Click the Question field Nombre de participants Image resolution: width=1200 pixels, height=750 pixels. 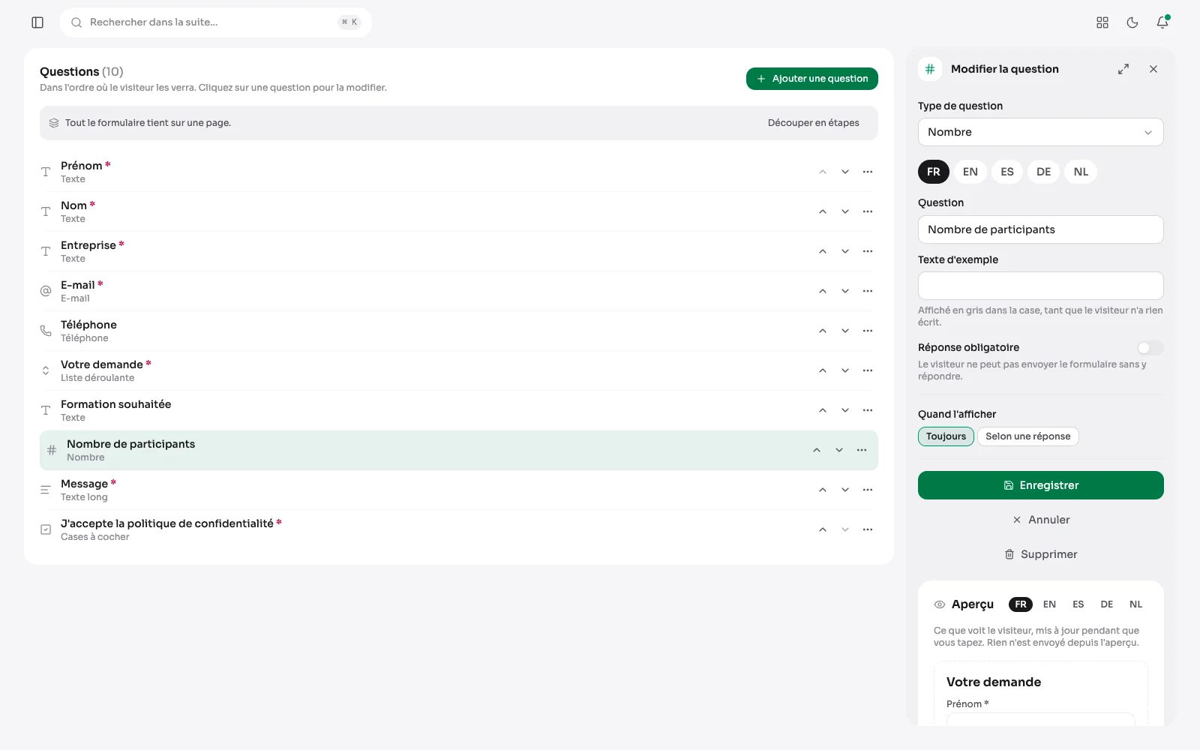[1041, 229]
